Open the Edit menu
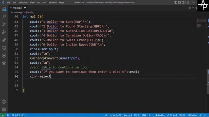This screenshot has width=209, height=117. (x=14, y=3)
